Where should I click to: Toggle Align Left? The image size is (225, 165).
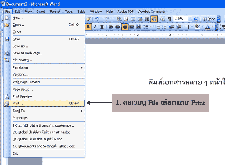pos(111,27)
